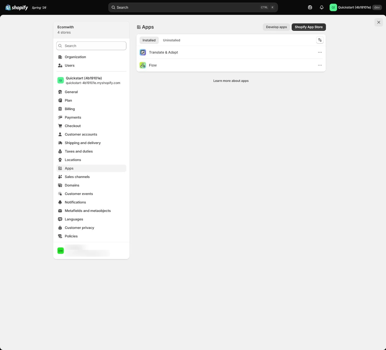Click the General store icon
The image size is (386, 350).
coord(60,92)
